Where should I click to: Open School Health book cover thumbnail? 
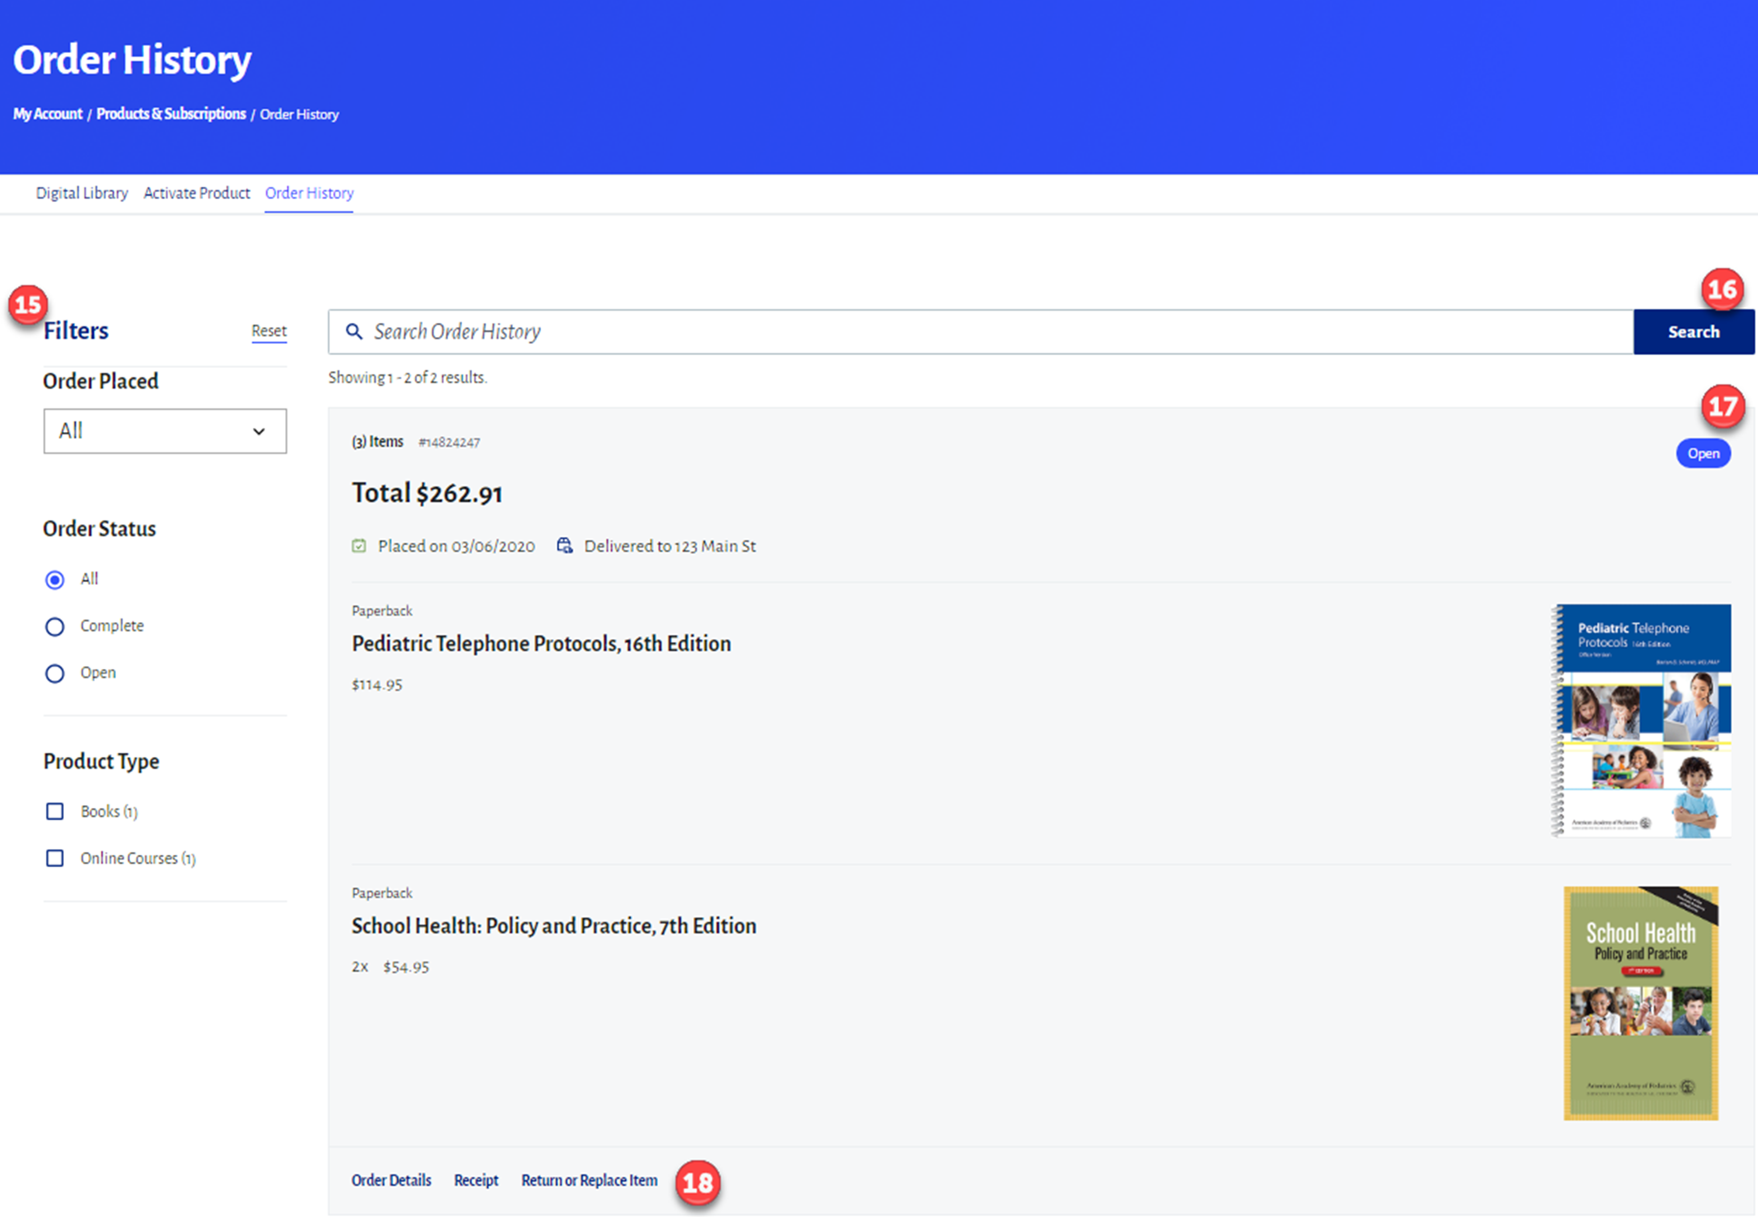coord(1641,1003)
